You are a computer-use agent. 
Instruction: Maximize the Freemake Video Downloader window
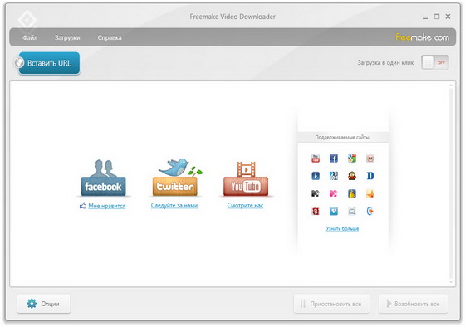point(437,17)
